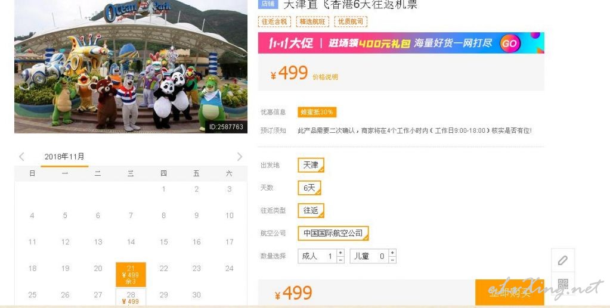Go to previous month in calendar

[x=22, y=157]
